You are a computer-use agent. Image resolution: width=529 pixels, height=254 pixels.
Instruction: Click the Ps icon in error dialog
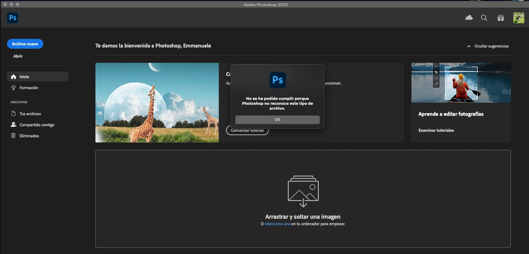point(278,80)
